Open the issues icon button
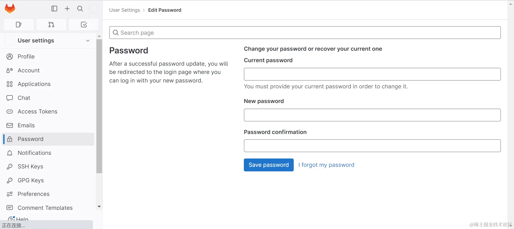Viewport: 514px width, 229px height. (x=19, y=25)
